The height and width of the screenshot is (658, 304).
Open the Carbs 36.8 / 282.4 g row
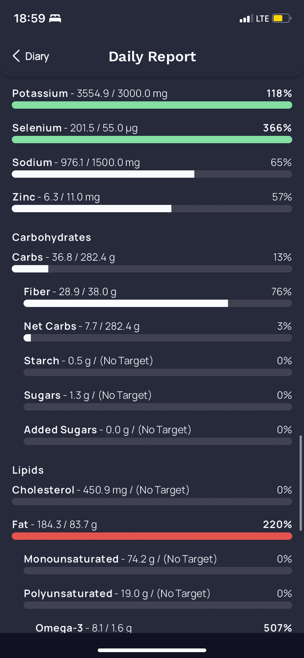tap(152, 262)
